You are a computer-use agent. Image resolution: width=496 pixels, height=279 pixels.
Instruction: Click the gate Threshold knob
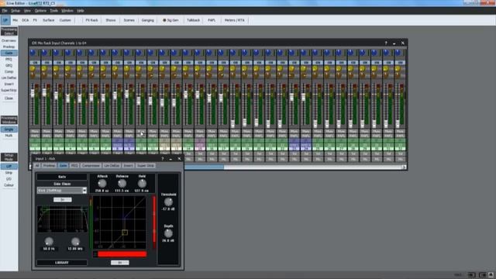168,201
